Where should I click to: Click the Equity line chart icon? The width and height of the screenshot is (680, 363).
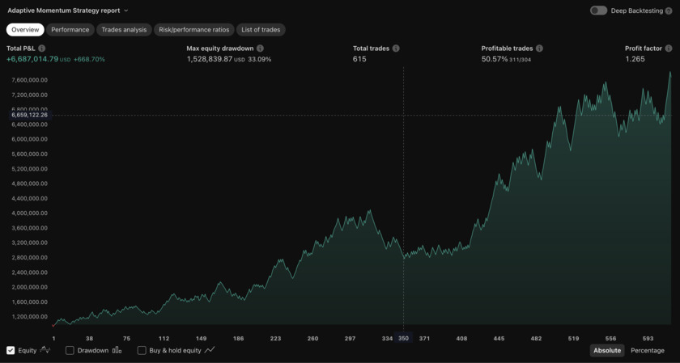tap(45, 350)
